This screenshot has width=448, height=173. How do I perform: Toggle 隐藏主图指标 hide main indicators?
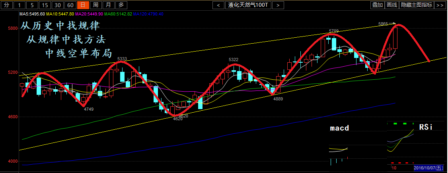[417, 5]
